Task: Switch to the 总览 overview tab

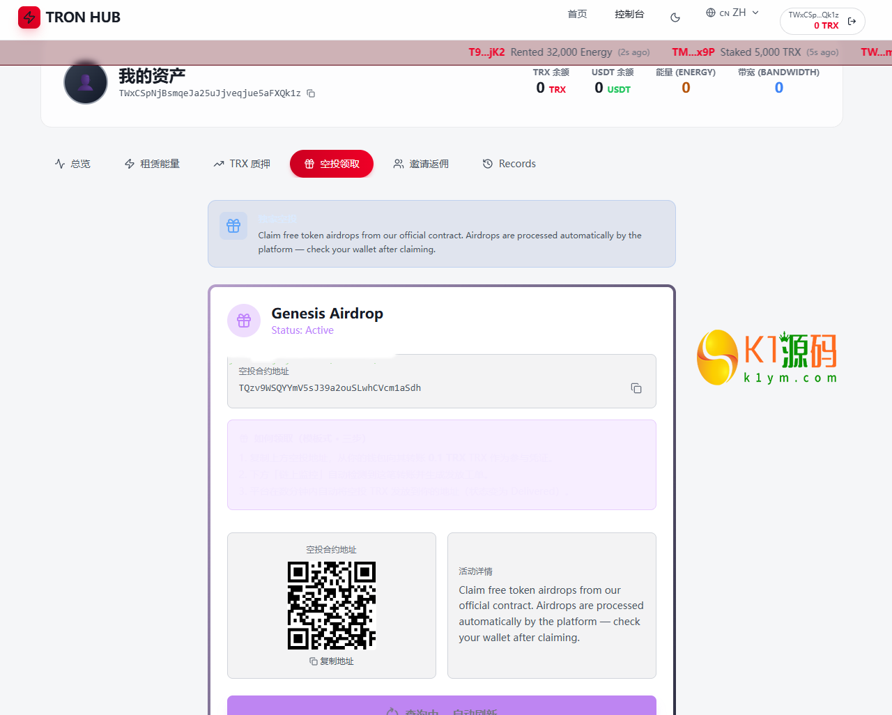Action: coord(72,164)
